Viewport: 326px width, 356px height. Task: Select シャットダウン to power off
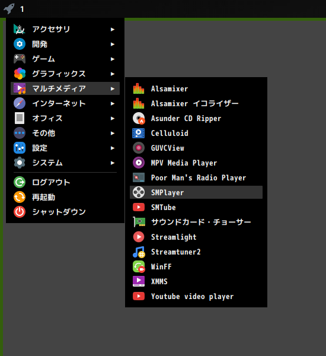(x=65, y=212)
